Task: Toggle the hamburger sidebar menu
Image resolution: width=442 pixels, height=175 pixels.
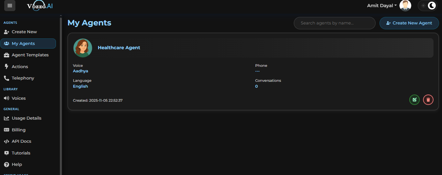Action: coord(10,6)
